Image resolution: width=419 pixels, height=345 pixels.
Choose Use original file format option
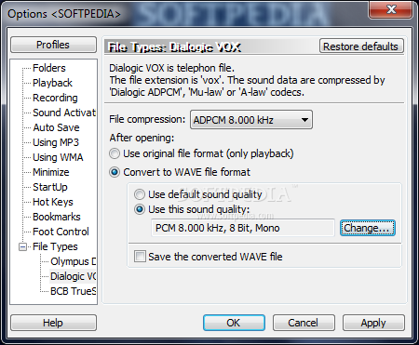coord(201,153)
